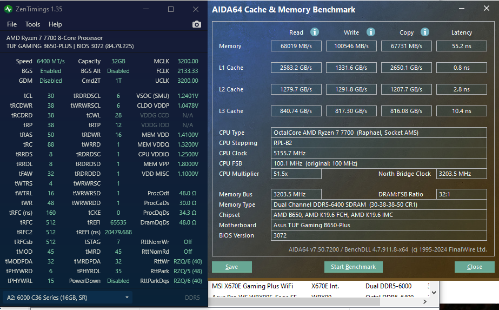Image resolution: width=499 pixels, height=310 pixels.
Task: Click the L2 Cache Read value 1279.7 GB/s
Action: pyautogui.click(x=296, y=89)
